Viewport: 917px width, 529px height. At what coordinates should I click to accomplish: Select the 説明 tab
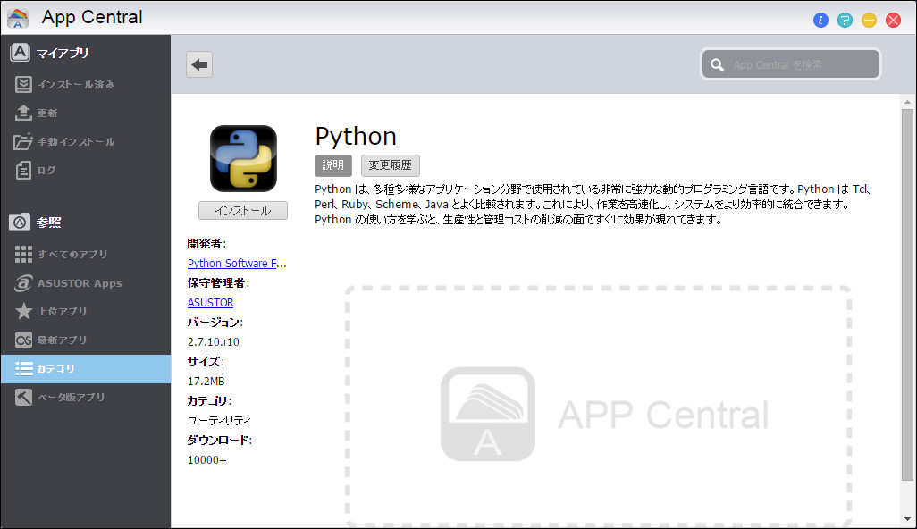pyautogui.click(x=332, y=165)
